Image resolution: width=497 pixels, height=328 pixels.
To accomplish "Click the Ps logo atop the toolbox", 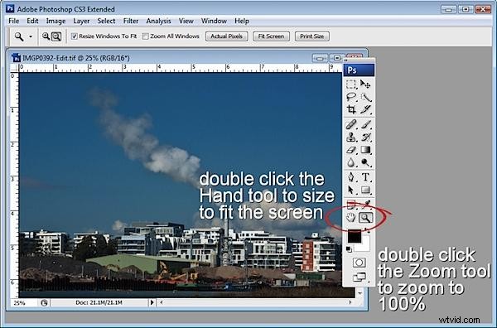I will pyautogui.click(x=359, y=70).
